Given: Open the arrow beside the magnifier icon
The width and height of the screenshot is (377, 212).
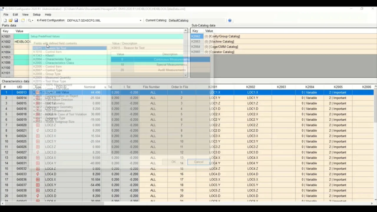Looking at the screenshot, I should point(33,20).
